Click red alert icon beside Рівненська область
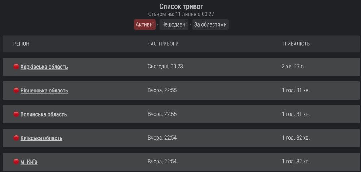This screenshot has width=361, height=172. [x=16, y=90]
